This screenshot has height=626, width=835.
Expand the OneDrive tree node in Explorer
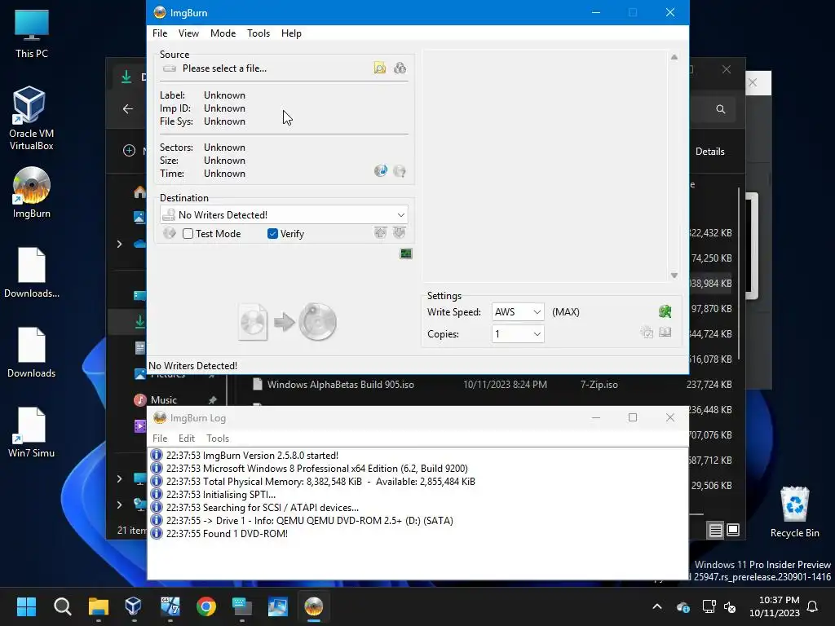click(x=119, y=244)
